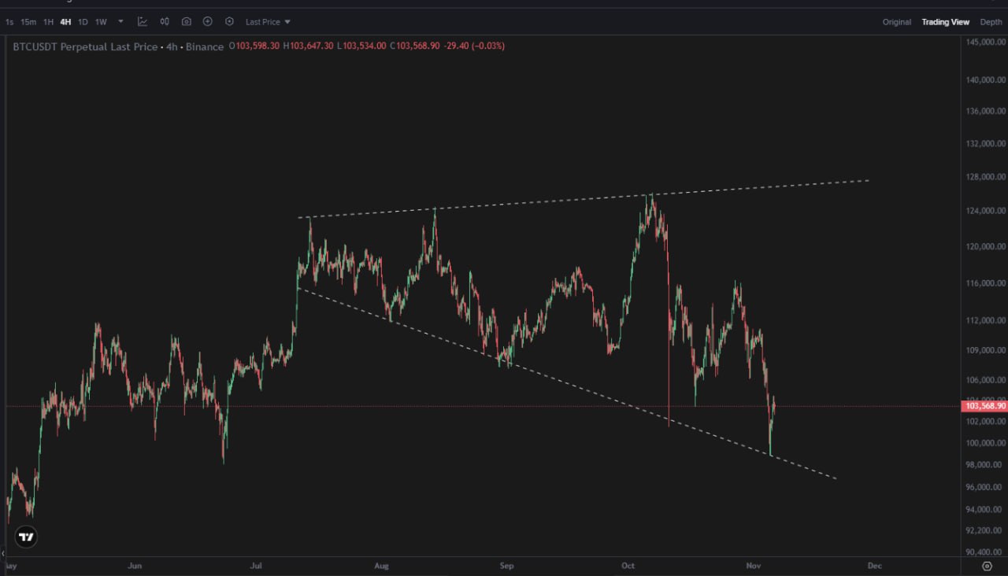Viewport: 1008px width, 576px height.
Task: Select the 1s timeframe
Action: [x=9, y=22]
